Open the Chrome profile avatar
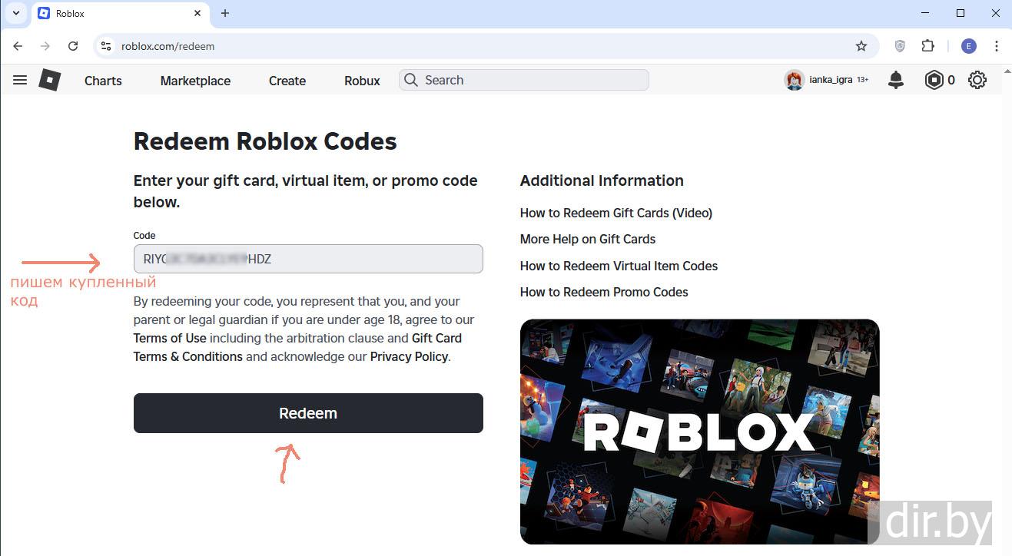The image size is (1012, 556). pos(969,46)
